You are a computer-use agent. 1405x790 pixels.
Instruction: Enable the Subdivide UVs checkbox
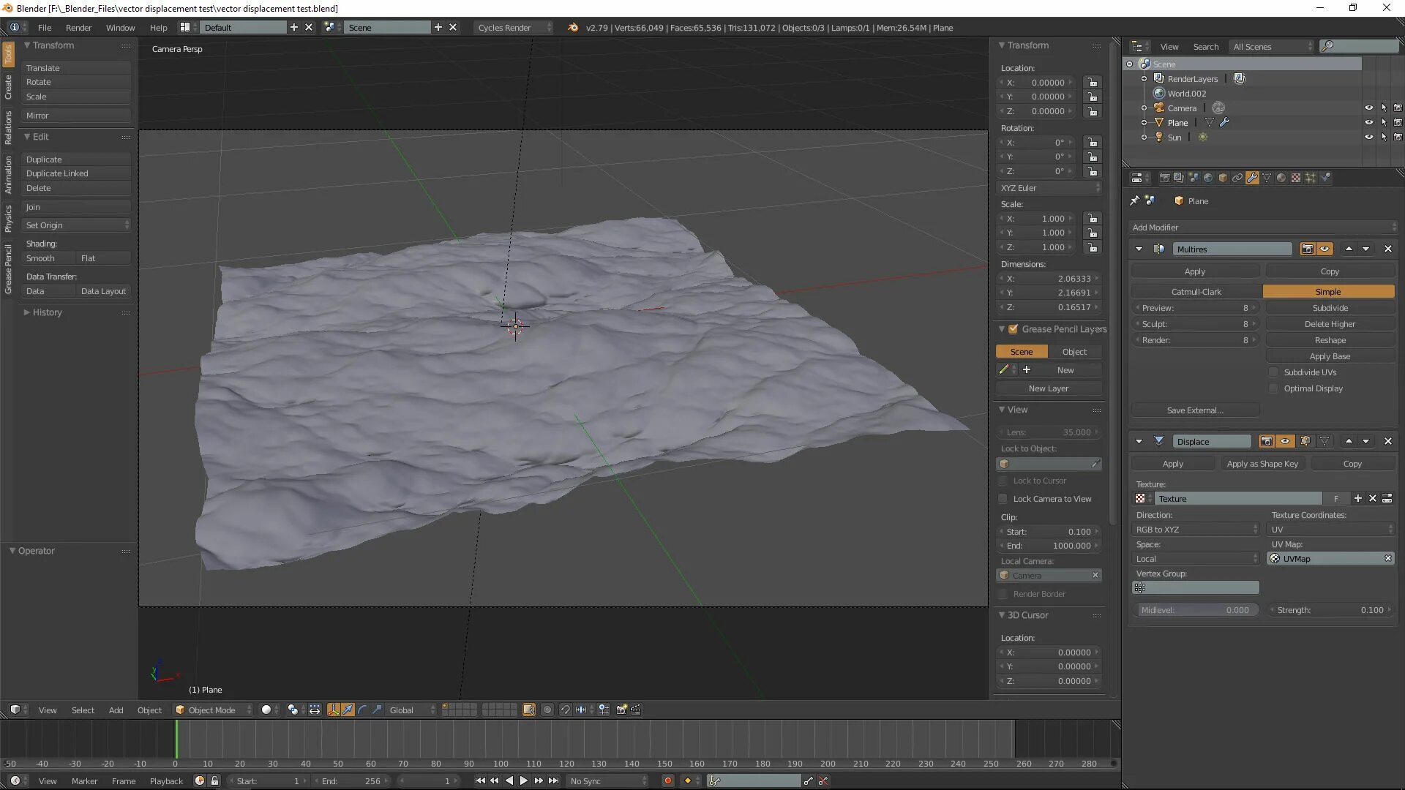1274,372
